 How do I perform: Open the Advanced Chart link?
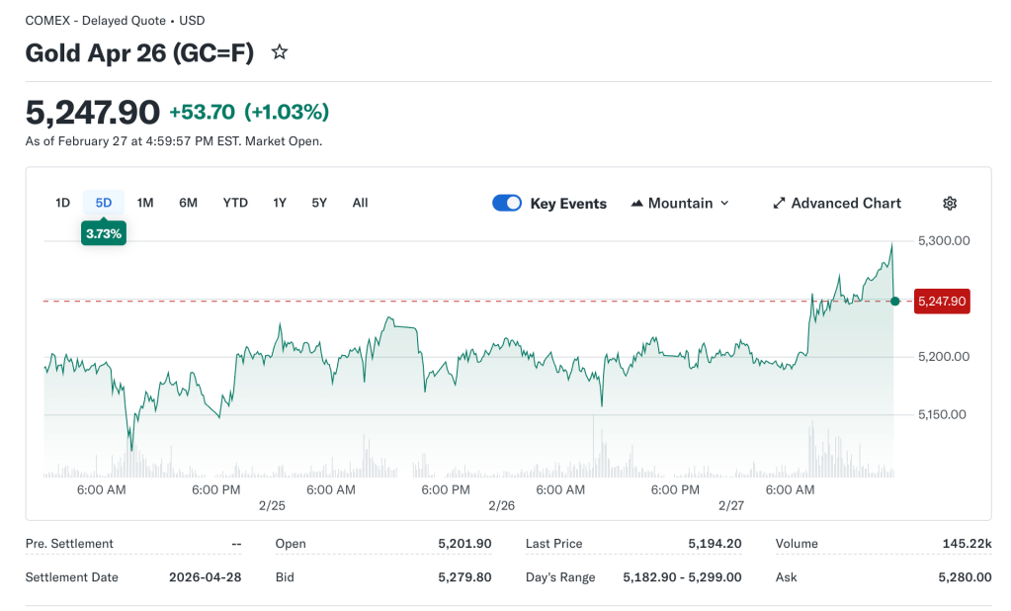846,203
